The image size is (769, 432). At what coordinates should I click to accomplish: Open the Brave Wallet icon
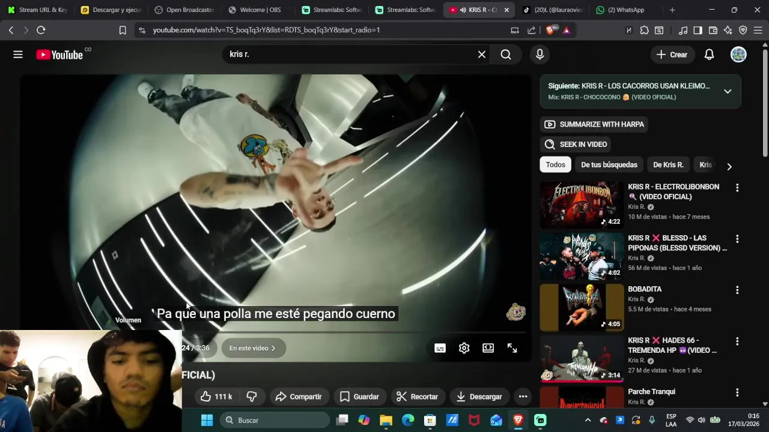click(713, 30)
